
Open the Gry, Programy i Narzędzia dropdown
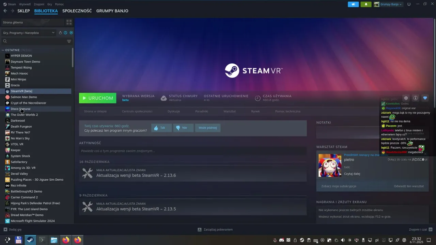click(x=29, y=33)
